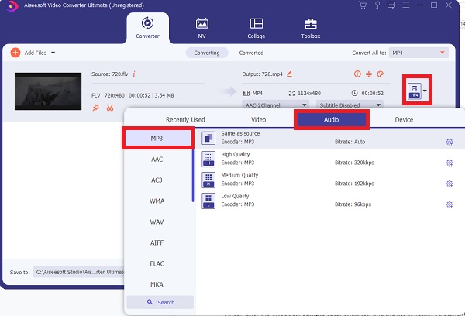Click the Low Quality preset icon
The width and height of the screenshot is (465, 316).
(x=208, y=201)
